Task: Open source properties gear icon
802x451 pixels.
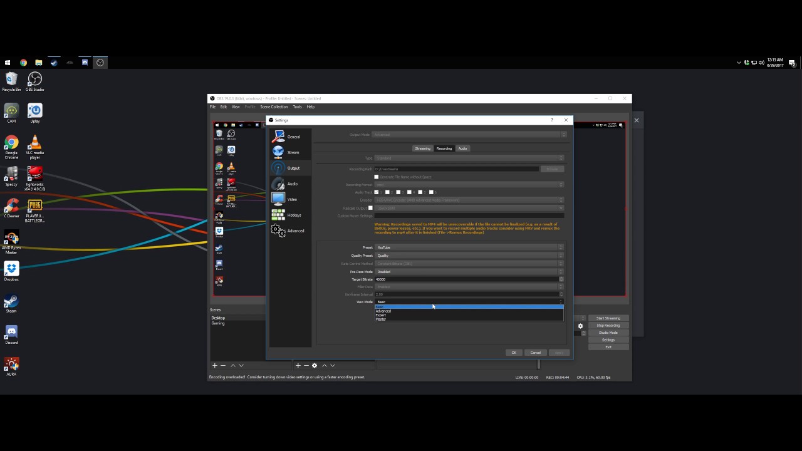Action: click(x=315, y=365)
